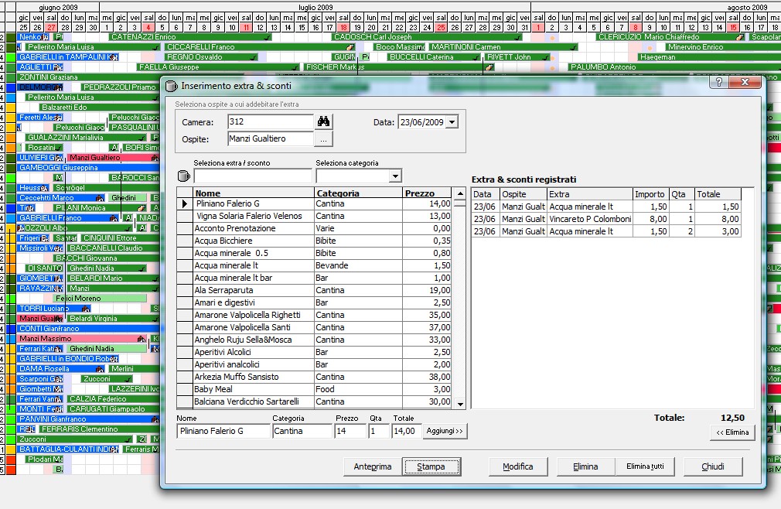Click CLERICUZIO Mario Chiaffredo booking in planning window
Viewport: 781px width, 509px height.
[x=670, y=37]
